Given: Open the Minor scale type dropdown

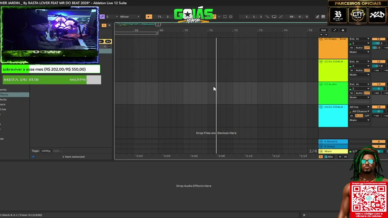Looking at the screenshot, I should coord(129,17).
